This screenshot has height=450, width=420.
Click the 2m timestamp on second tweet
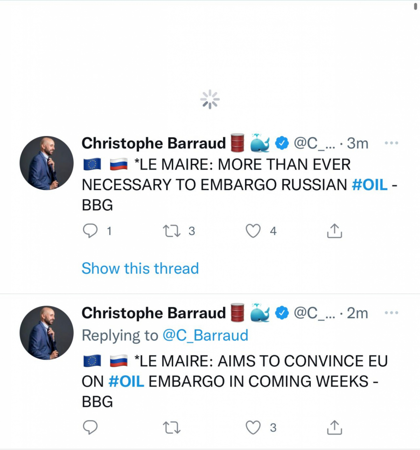click(358, 313)
